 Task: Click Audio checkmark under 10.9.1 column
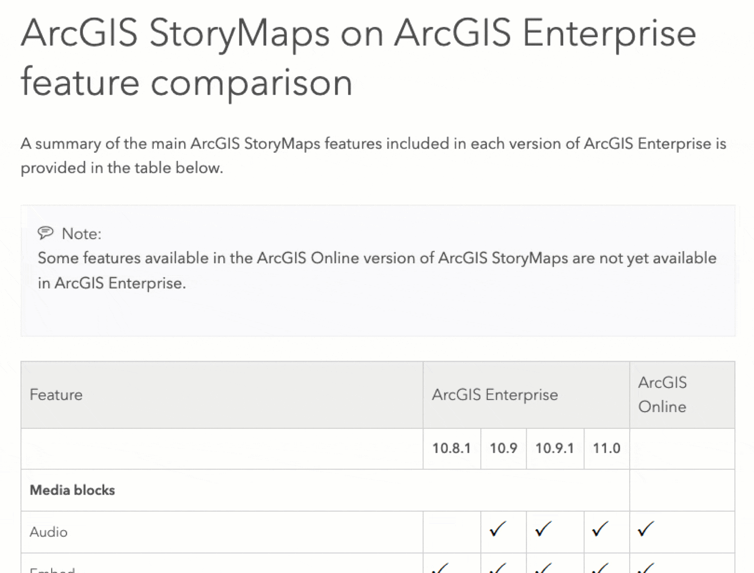544,529
